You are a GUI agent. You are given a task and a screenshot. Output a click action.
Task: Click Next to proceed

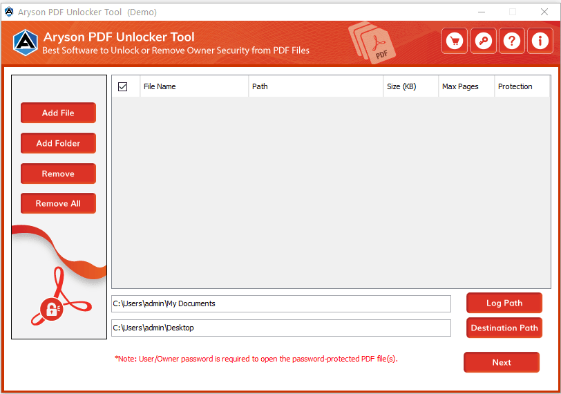[x=502, y=362]
